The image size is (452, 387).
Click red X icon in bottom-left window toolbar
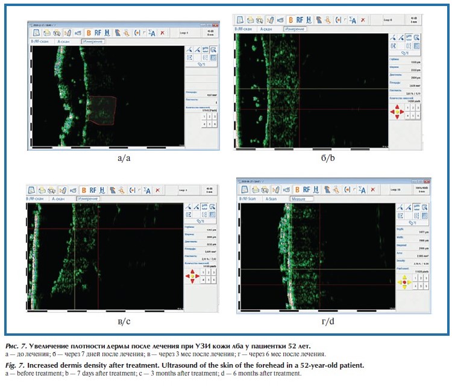[x=157, y=190]
